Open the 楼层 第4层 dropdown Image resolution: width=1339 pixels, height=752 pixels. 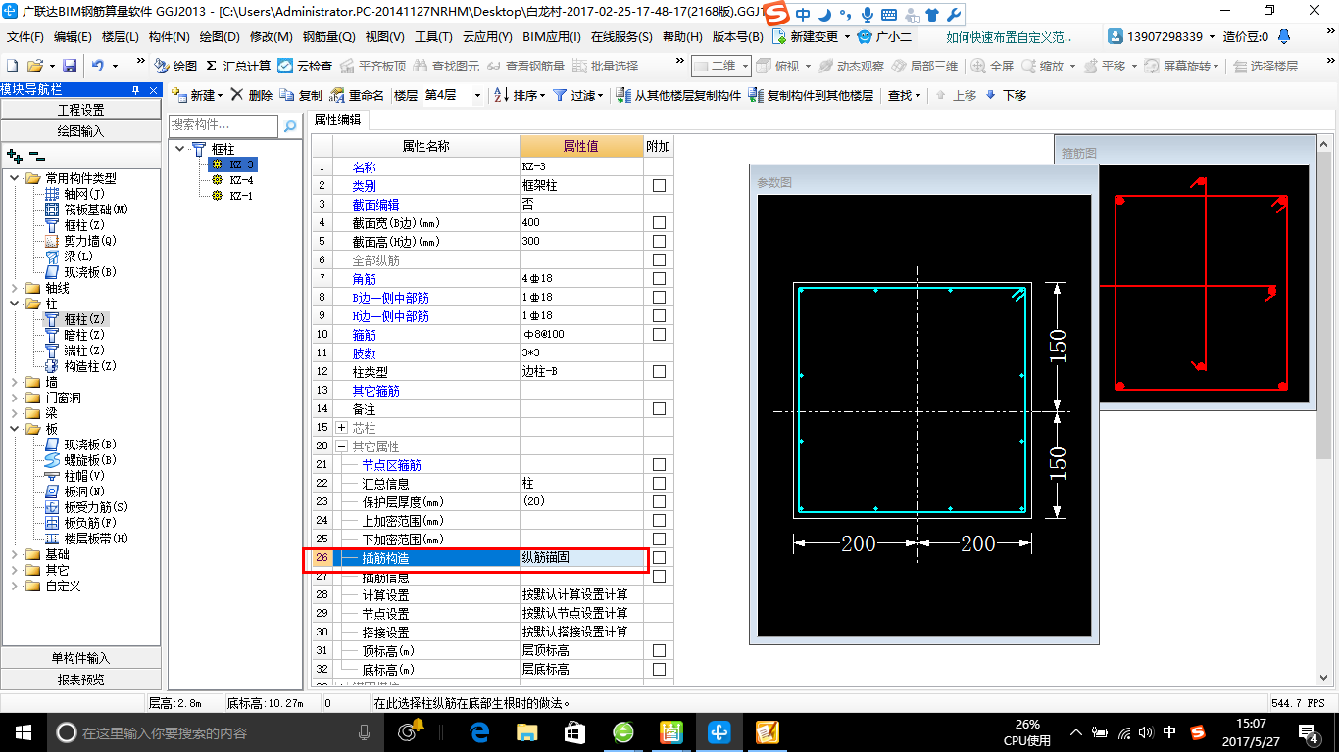pos(477,95)
